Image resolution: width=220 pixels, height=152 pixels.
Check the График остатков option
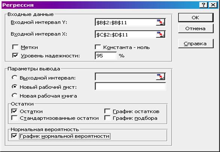coord(107,111)
